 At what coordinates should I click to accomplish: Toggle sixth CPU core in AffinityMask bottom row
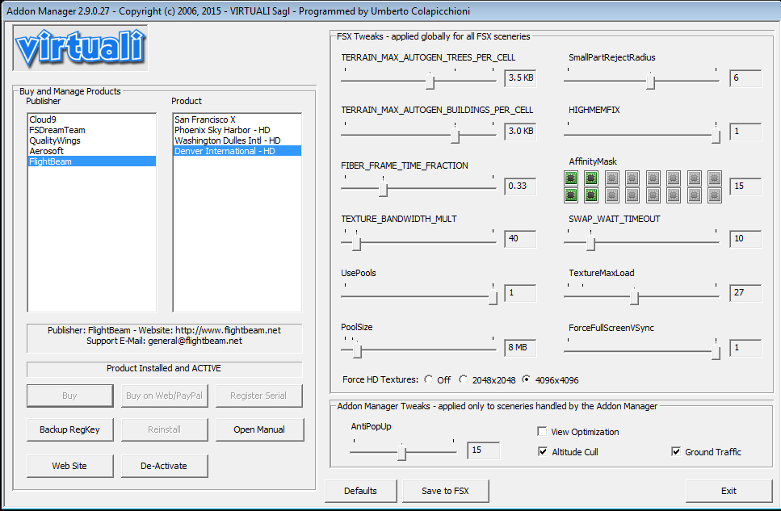(674, 195)
